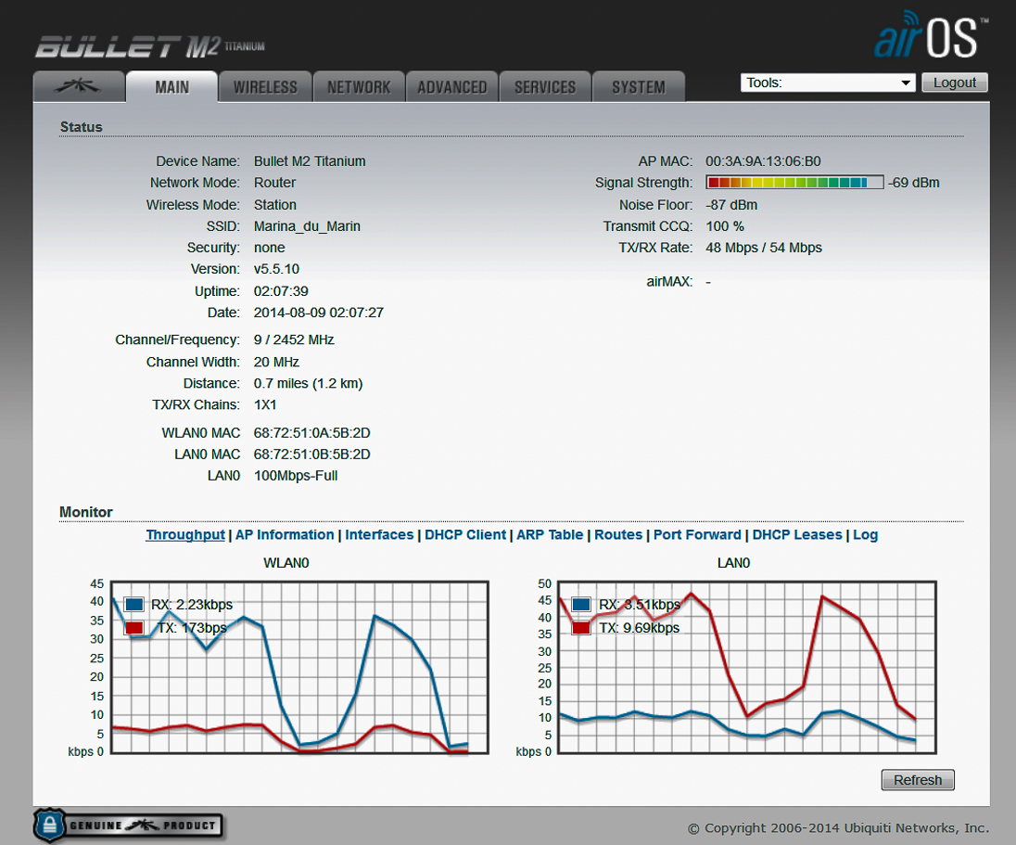1016x845 pixels.
Task: Click the WLAN0 throughput graph
Action: 299,667
